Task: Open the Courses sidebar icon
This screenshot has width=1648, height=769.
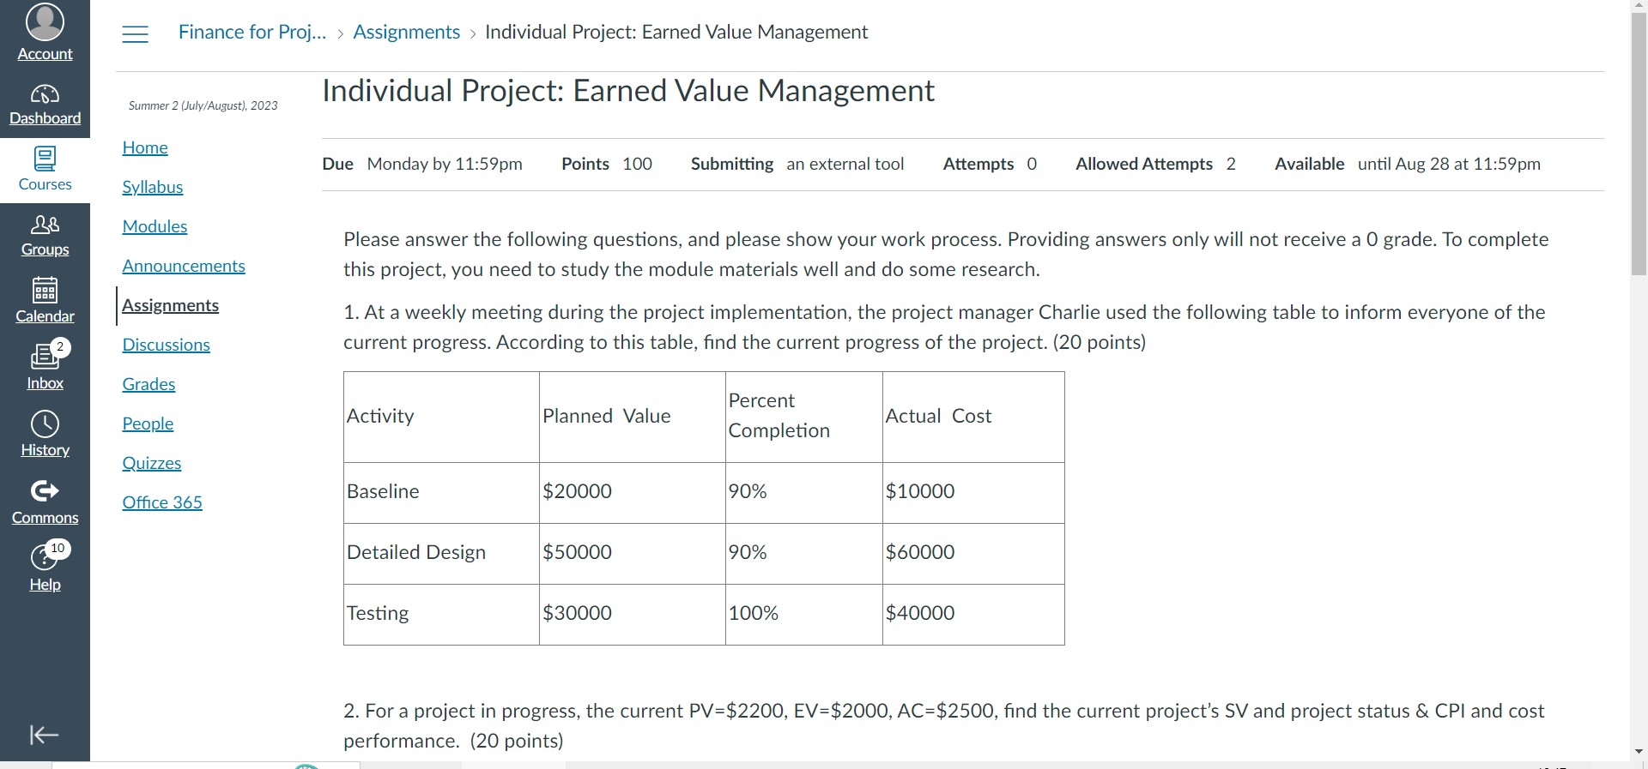Action: click(45, 167)
